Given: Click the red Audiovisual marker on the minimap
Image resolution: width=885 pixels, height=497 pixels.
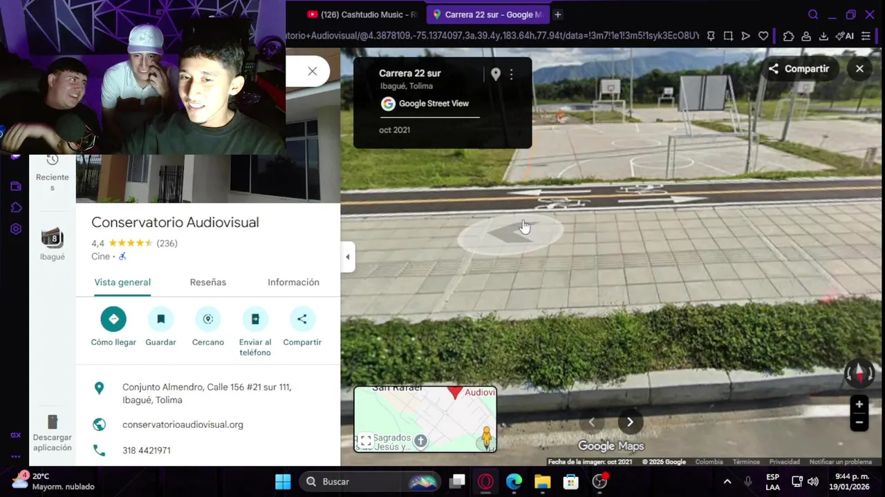Looking at the screenshot, I should click(454, 393).
